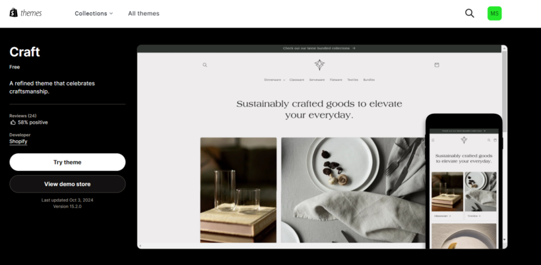Open the hamburger menu in mobile preview
Viewport: 541px width, 265px height.
pyautogui.click(x=433, y=140)
